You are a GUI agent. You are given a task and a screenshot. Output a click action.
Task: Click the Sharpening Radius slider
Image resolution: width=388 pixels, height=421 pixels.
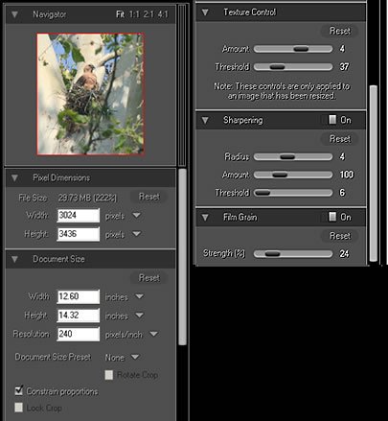click(x=293, y=156)
